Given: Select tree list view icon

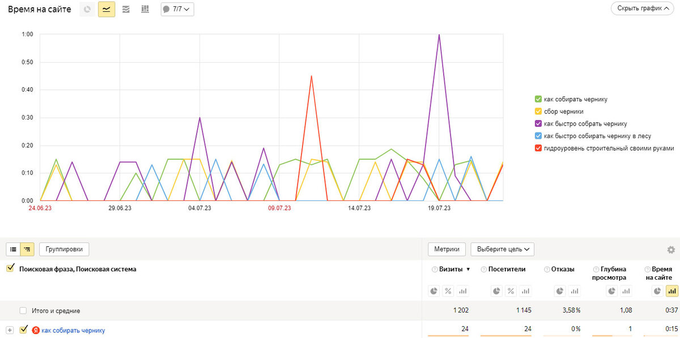Looking at the screenshot, I should (27, 249).
